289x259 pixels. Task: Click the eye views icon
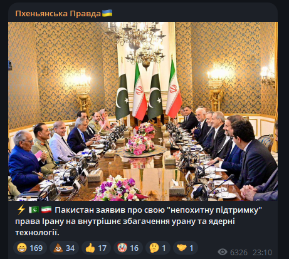[223, 252]
